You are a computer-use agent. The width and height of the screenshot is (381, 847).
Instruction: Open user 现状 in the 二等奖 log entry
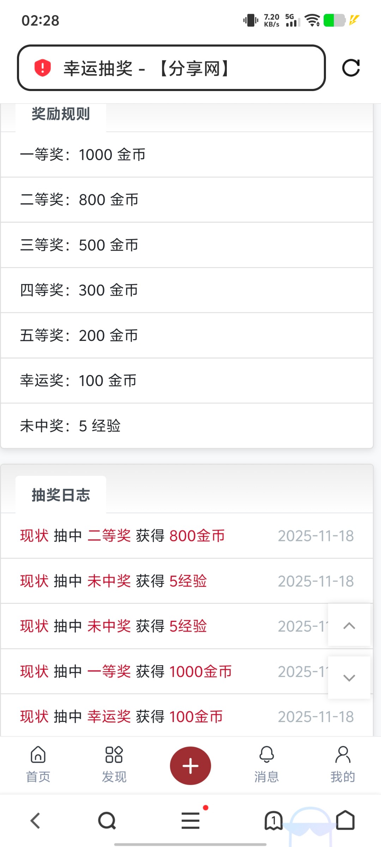[x=34, y=536]
